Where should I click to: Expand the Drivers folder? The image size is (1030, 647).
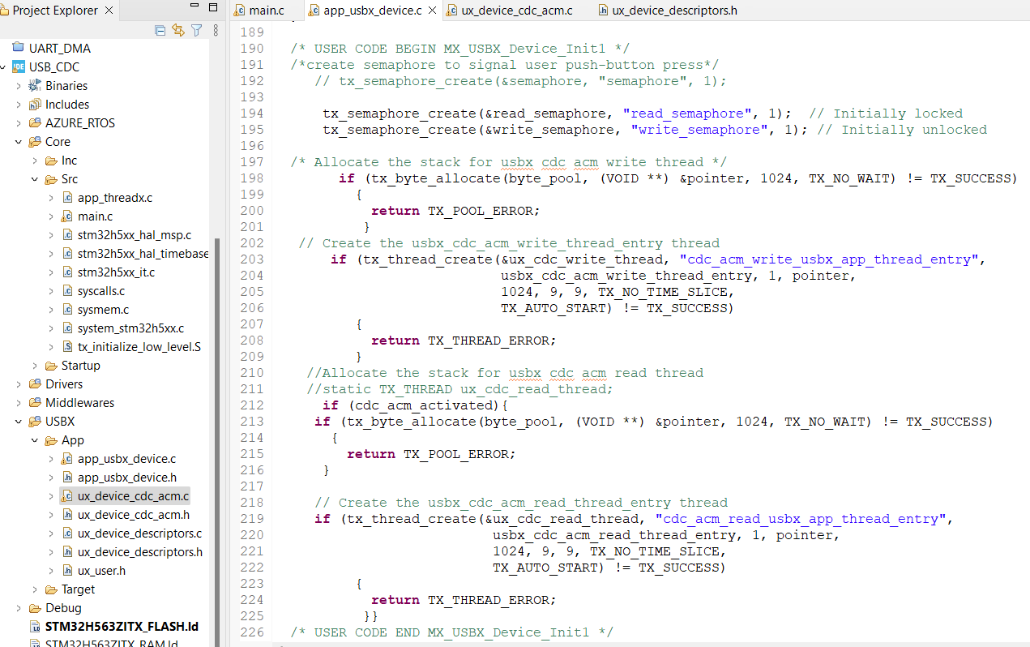[18, 383]
